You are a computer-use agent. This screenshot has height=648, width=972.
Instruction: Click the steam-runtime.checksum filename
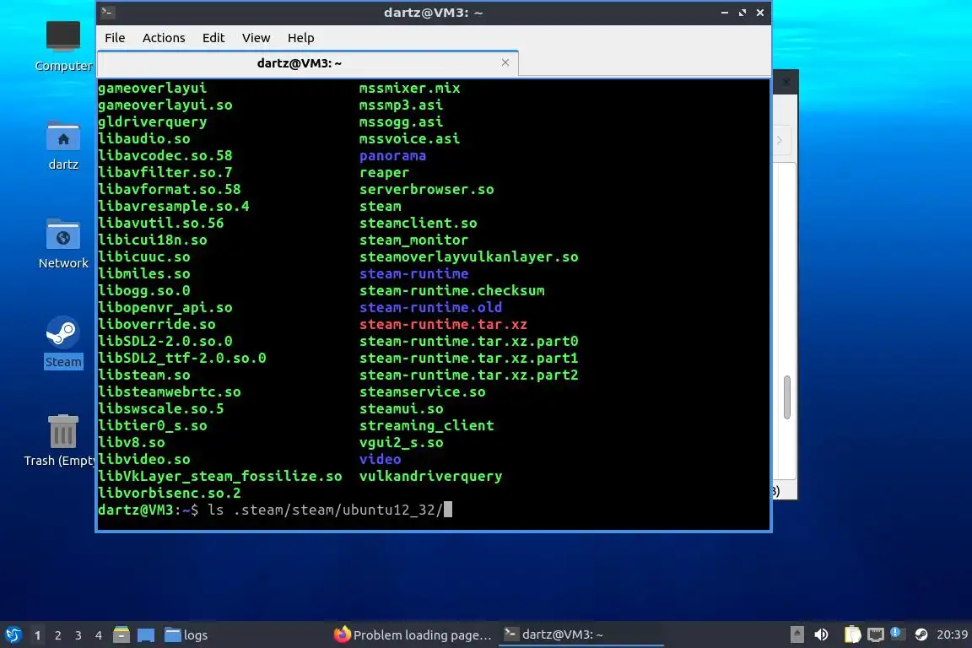point(452,291)
